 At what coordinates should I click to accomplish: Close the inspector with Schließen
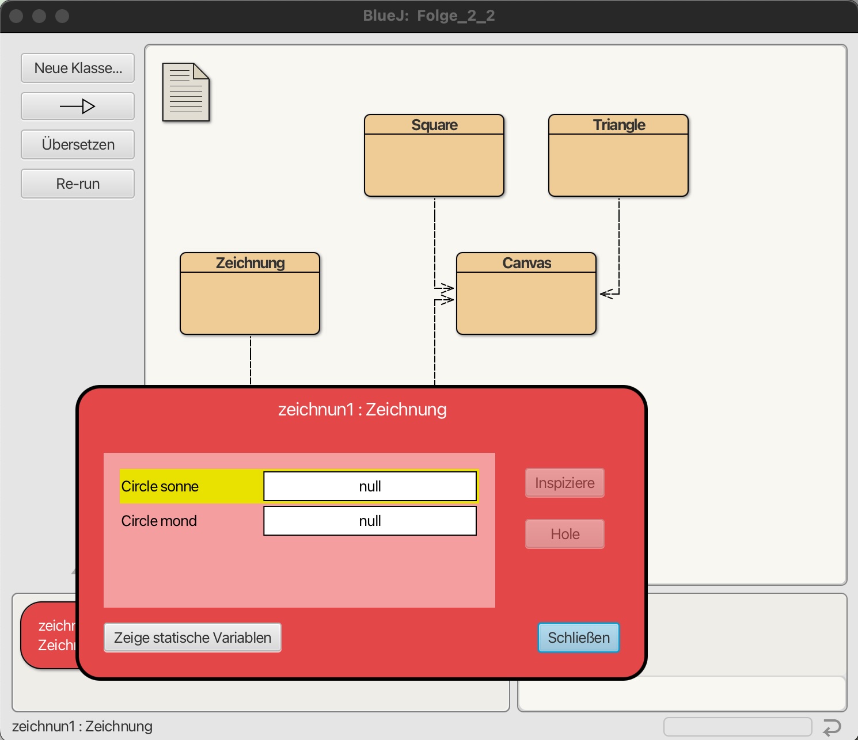point(579,638)
